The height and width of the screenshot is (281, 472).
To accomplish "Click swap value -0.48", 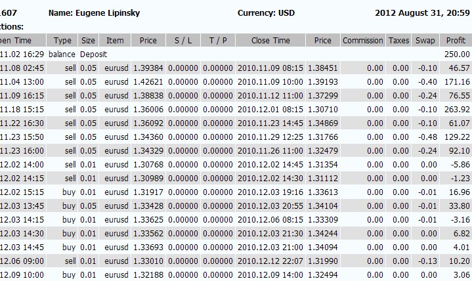I will (427, 137).
